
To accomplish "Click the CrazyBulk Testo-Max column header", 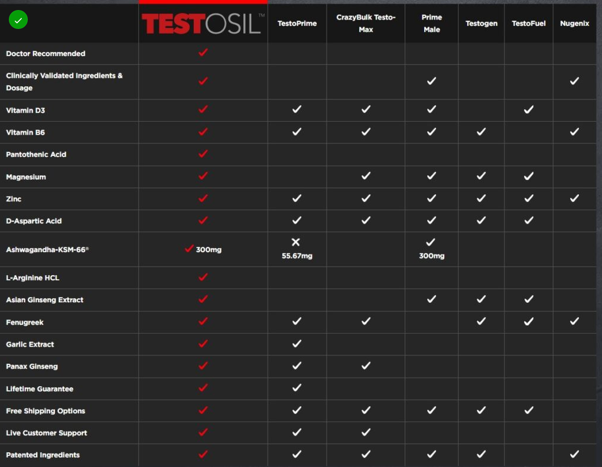I will click(x=366, y=24).
